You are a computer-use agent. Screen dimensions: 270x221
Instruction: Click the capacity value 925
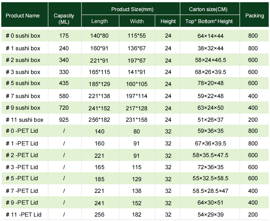[64, 120]
